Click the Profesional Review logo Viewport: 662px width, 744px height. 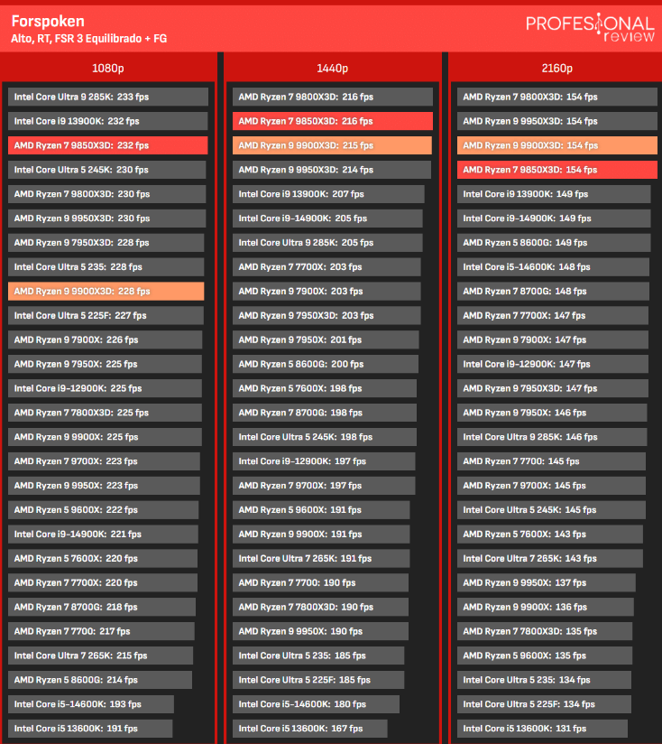[590, 27]
